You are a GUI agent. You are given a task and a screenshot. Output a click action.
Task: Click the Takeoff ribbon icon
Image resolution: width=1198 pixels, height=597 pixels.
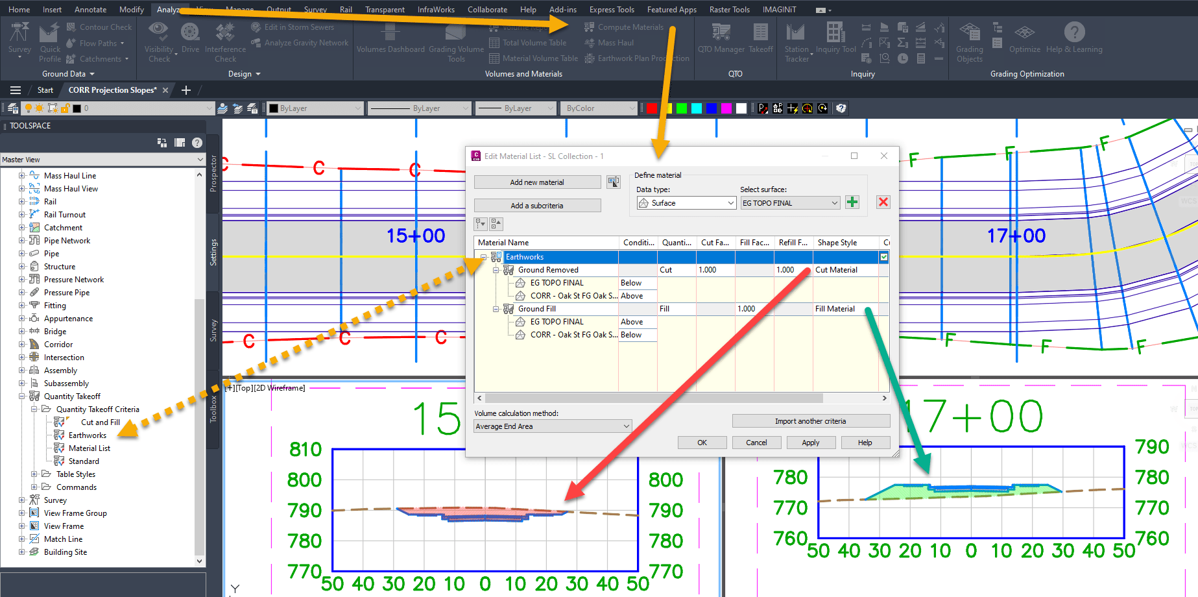pos(761,38)
